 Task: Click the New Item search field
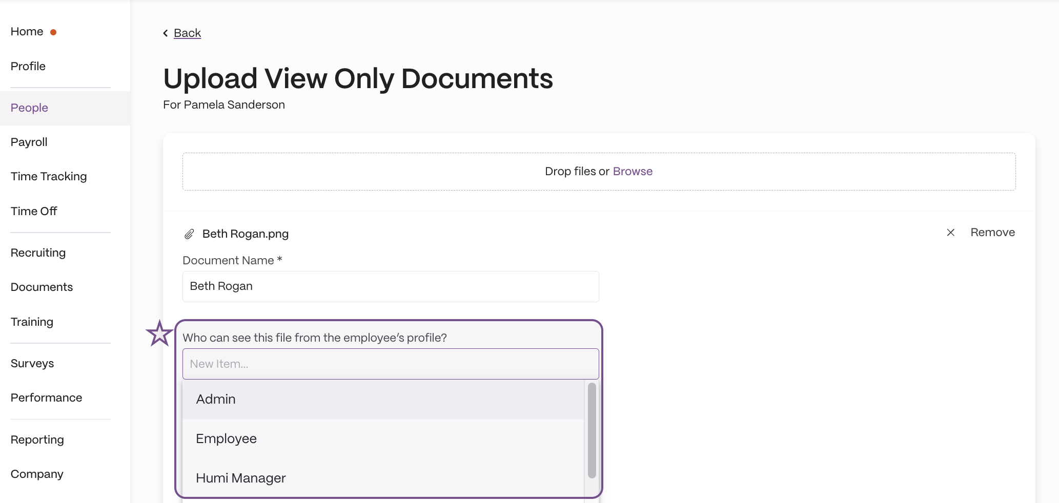click(x=391, y=364)
